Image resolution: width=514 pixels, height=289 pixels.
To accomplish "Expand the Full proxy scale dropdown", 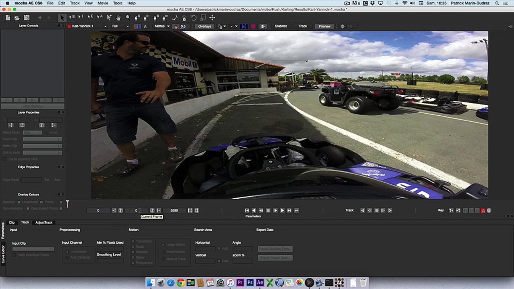I will (120, 26).
